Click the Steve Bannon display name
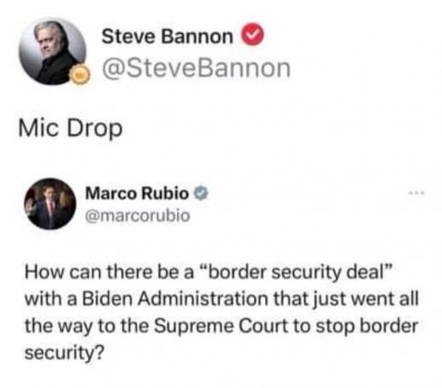442x388 pixels. pos(168,37)
